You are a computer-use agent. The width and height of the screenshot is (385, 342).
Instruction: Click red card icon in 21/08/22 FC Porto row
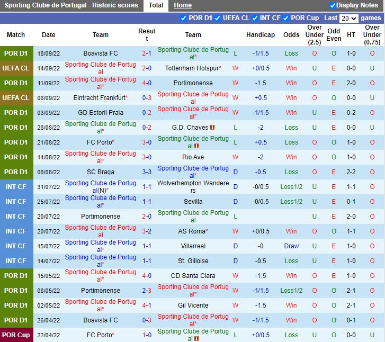(x=196, y=146)
